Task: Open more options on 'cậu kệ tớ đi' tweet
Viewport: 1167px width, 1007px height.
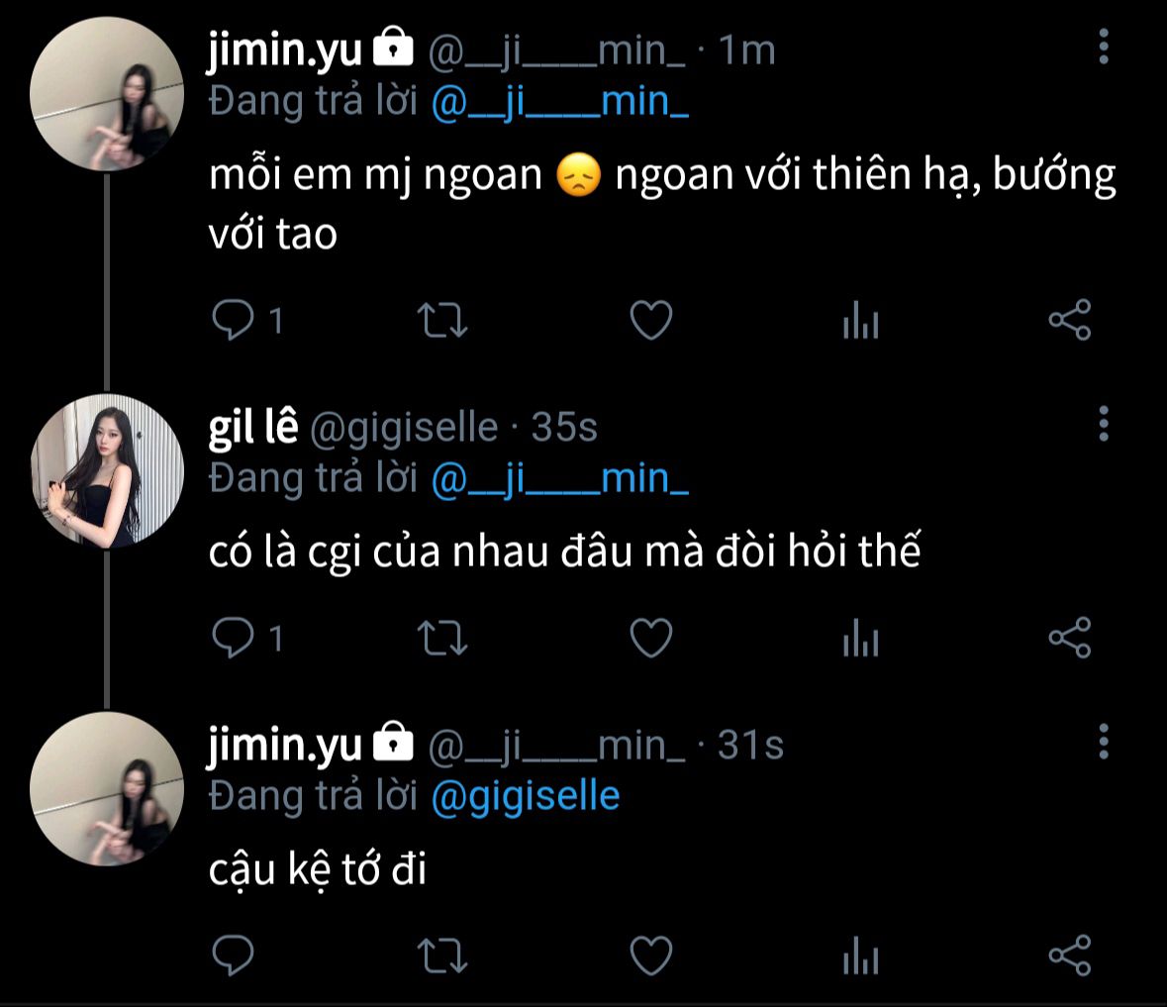Action: coord(1104,741)
